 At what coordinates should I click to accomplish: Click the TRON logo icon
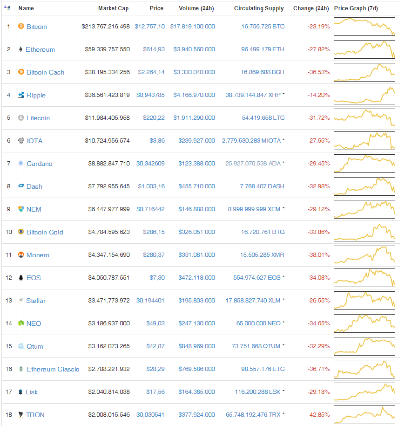pyautogui.click(x=20, y=415)
